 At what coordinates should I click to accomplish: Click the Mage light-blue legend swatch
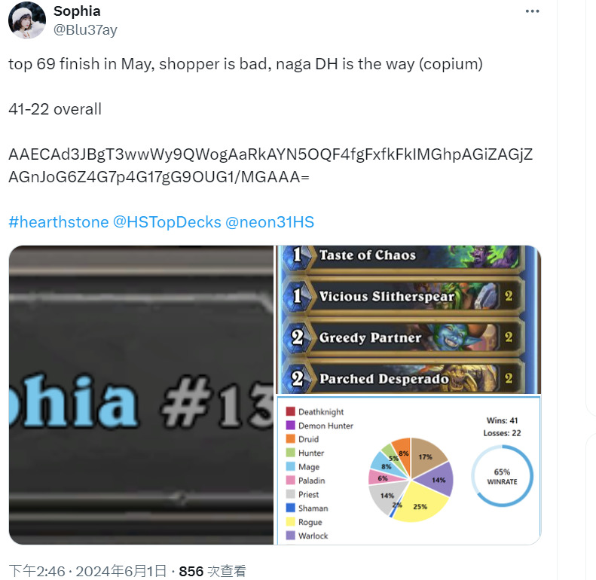tap(290, 466)
